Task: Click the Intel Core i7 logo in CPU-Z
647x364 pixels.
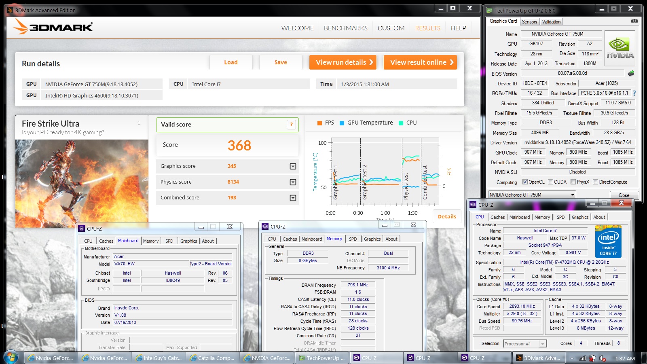Action: (608, 241)
